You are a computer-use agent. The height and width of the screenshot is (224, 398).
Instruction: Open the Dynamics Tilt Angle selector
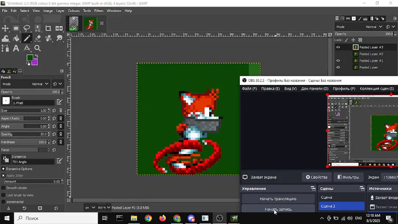click(x=6, y=159)
